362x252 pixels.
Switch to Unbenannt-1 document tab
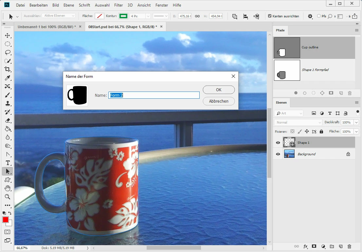[47, 27]
